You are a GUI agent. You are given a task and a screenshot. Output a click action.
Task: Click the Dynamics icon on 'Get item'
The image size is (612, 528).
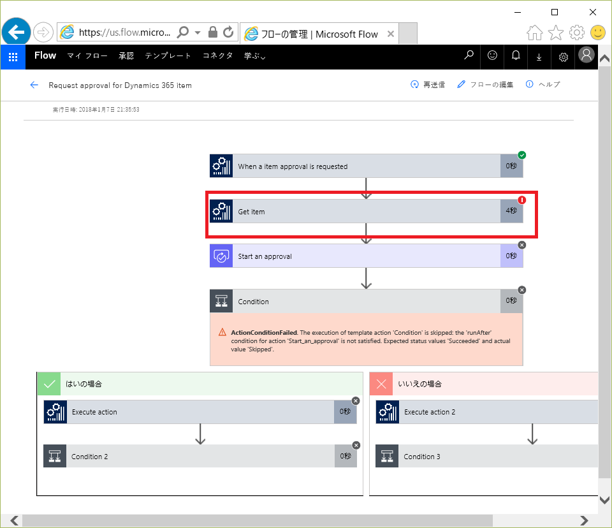click(221, 211)
